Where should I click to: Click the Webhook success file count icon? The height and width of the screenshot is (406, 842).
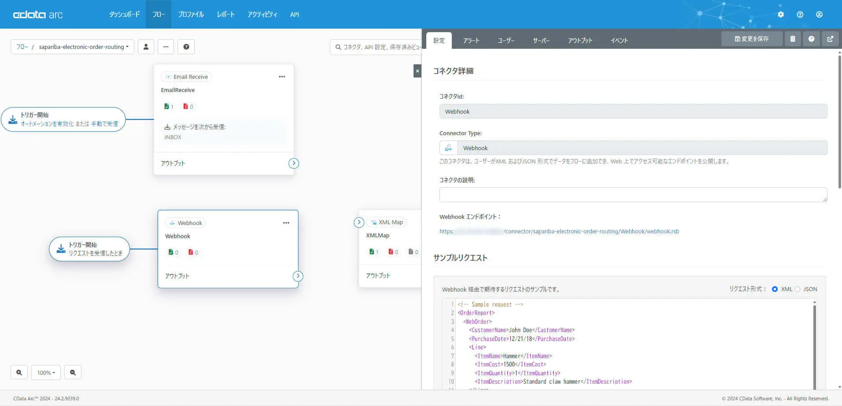[x=171, y=252]
